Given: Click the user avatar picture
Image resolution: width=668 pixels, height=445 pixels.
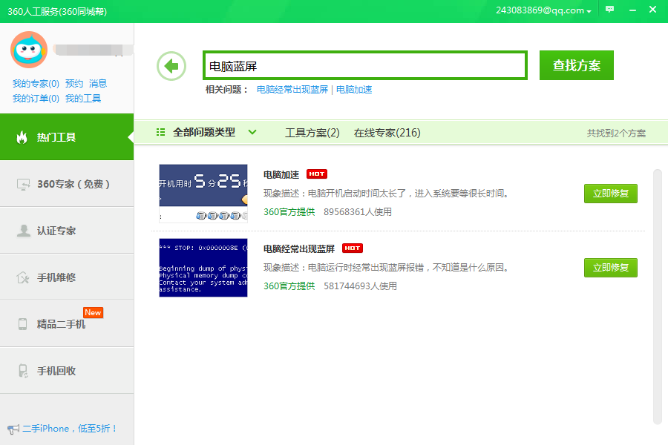Looking at the screenshot, I should click(x=29, y=50).
